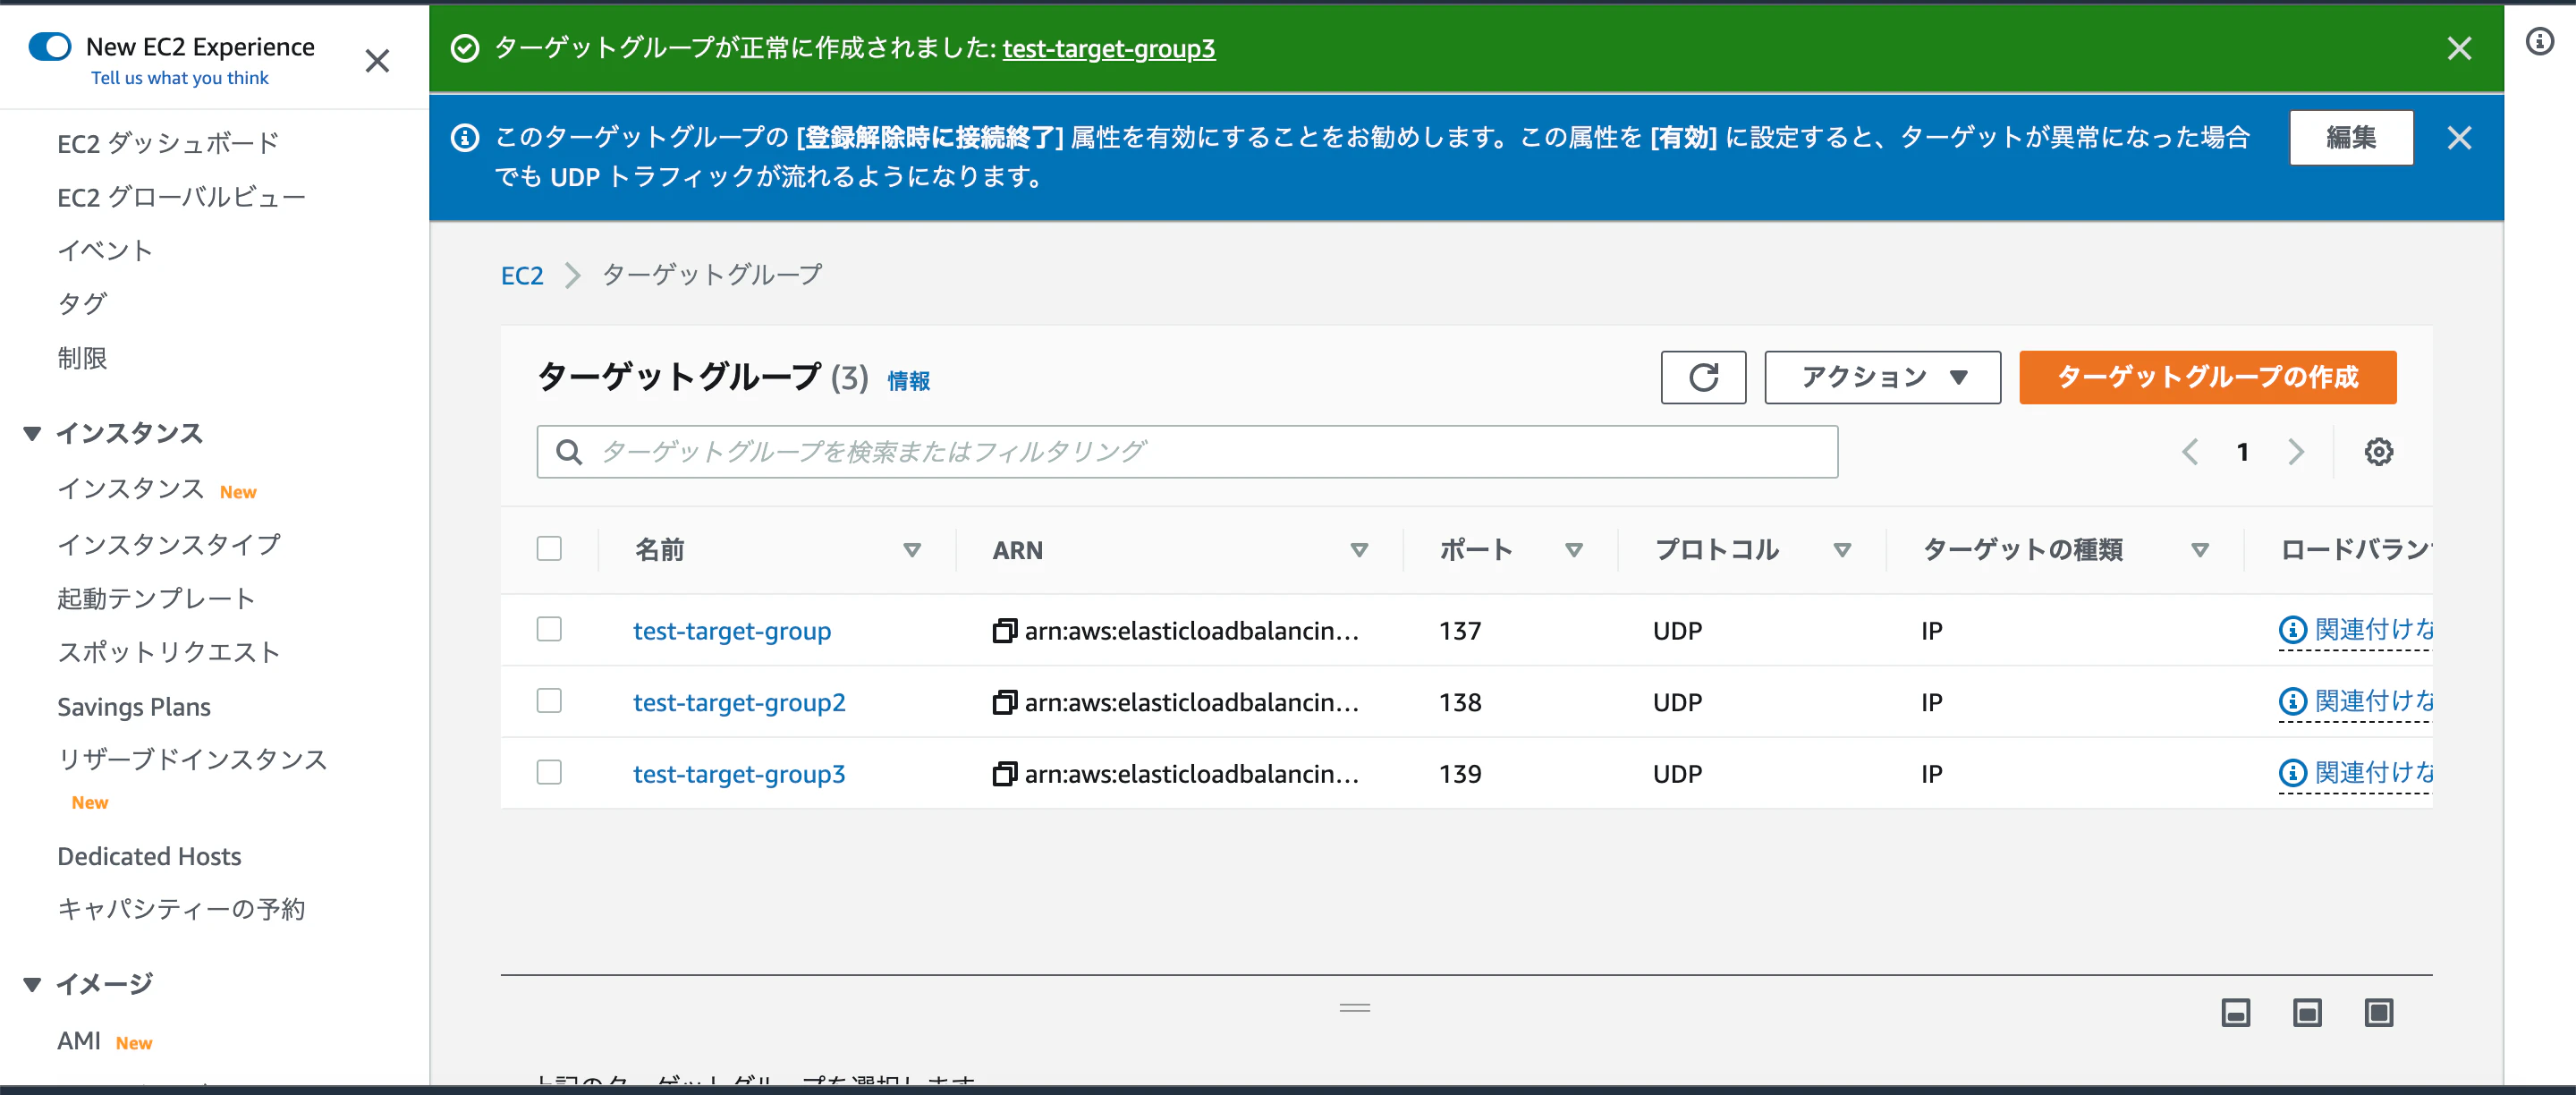Screen dimensions: 2576x1095
Task: Go to next page arrow
Action: (2295, 452)
